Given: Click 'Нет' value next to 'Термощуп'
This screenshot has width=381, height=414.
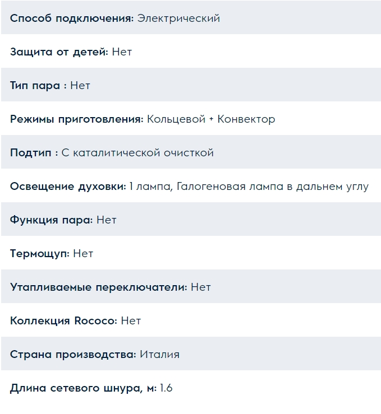Looking at the screenshot, I should click(x=83, y=254).
